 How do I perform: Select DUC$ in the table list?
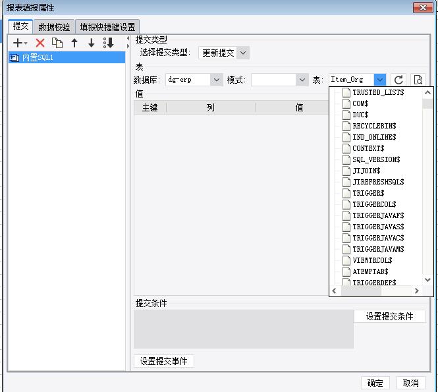click(x=360, y=115)
